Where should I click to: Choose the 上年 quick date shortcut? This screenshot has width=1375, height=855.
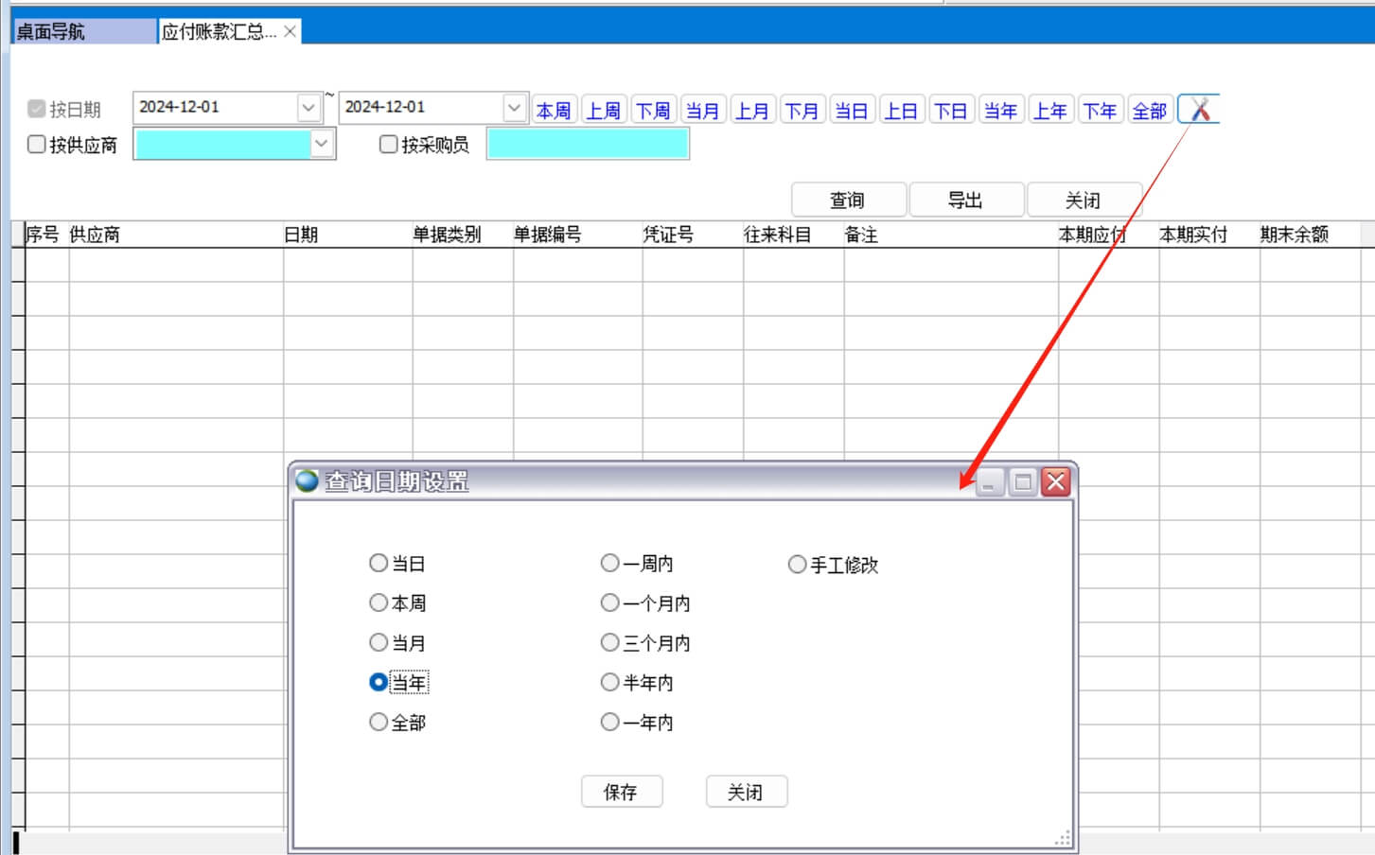[1049, 111]
